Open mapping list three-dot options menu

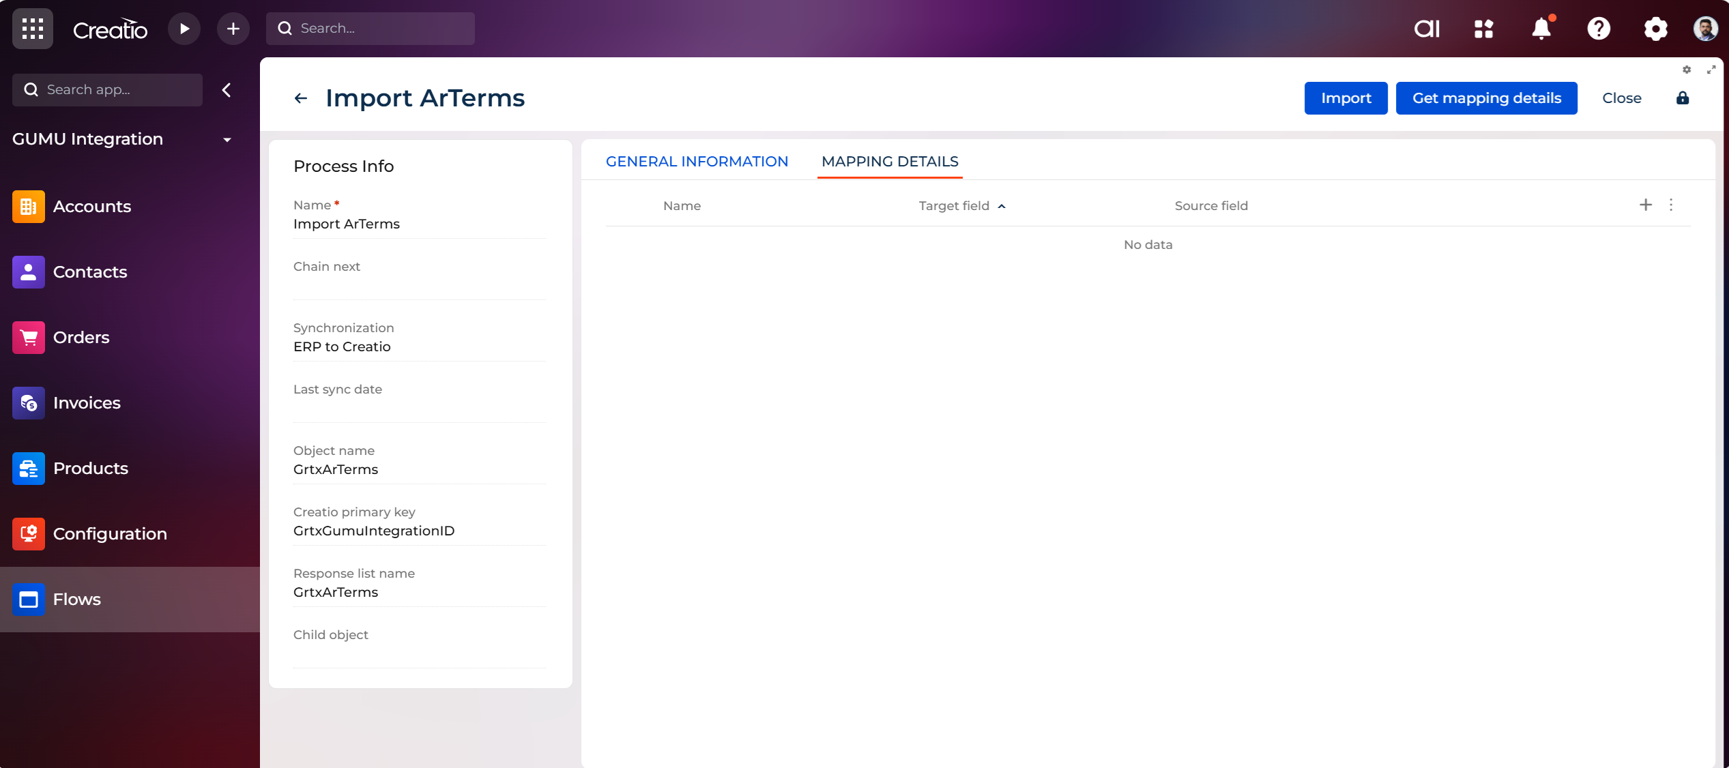1671,205
